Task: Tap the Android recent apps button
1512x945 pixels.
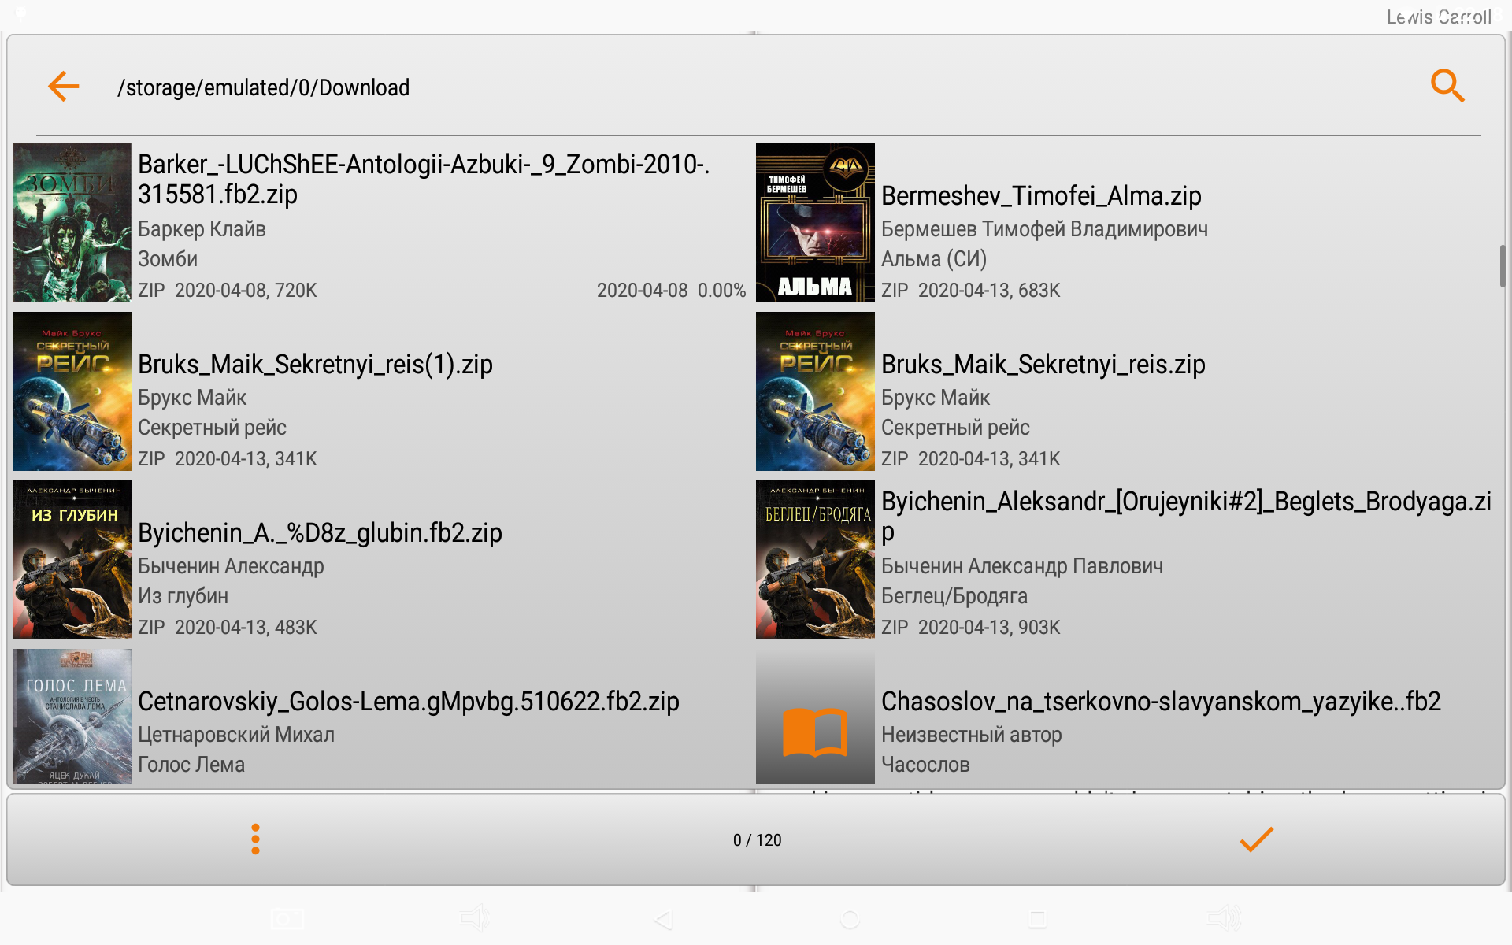Action: 1038,919
